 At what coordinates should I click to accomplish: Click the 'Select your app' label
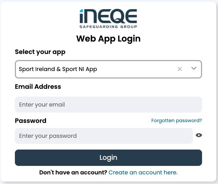(x=40, y=52)
